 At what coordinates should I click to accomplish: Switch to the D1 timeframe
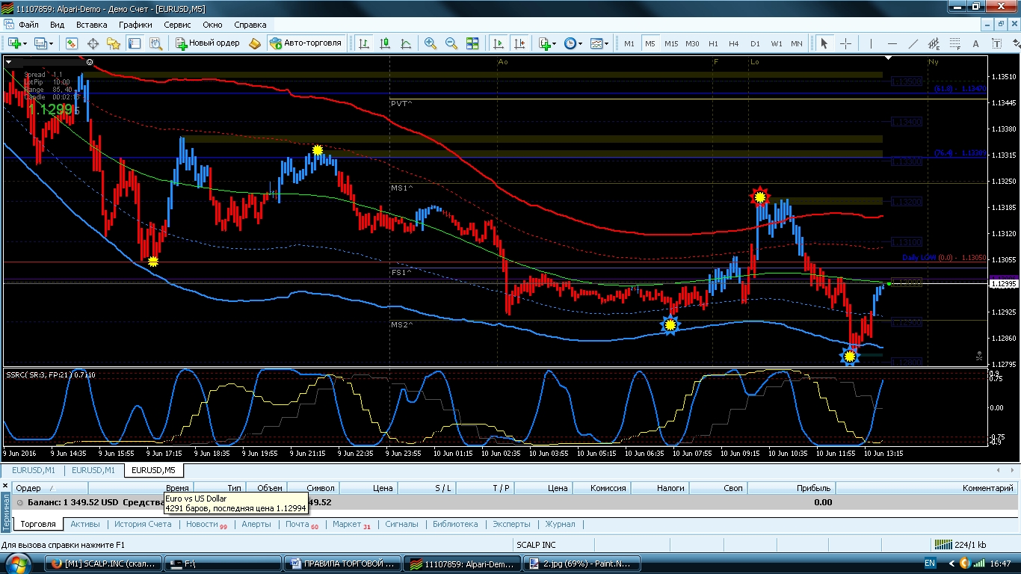pos(755,43)
